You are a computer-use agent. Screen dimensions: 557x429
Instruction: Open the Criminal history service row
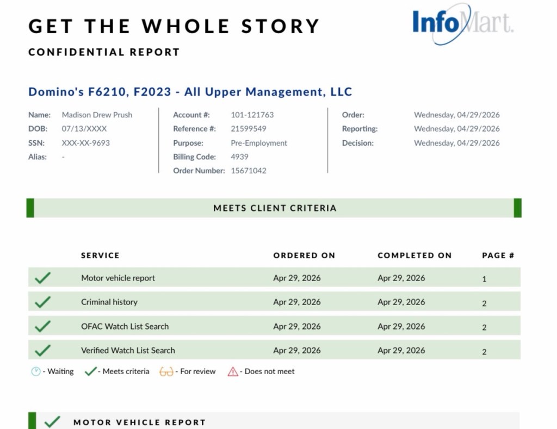coord(109,302)
